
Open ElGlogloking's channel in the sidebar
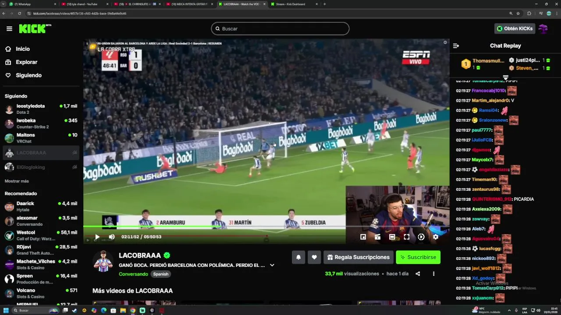[41, 167]
